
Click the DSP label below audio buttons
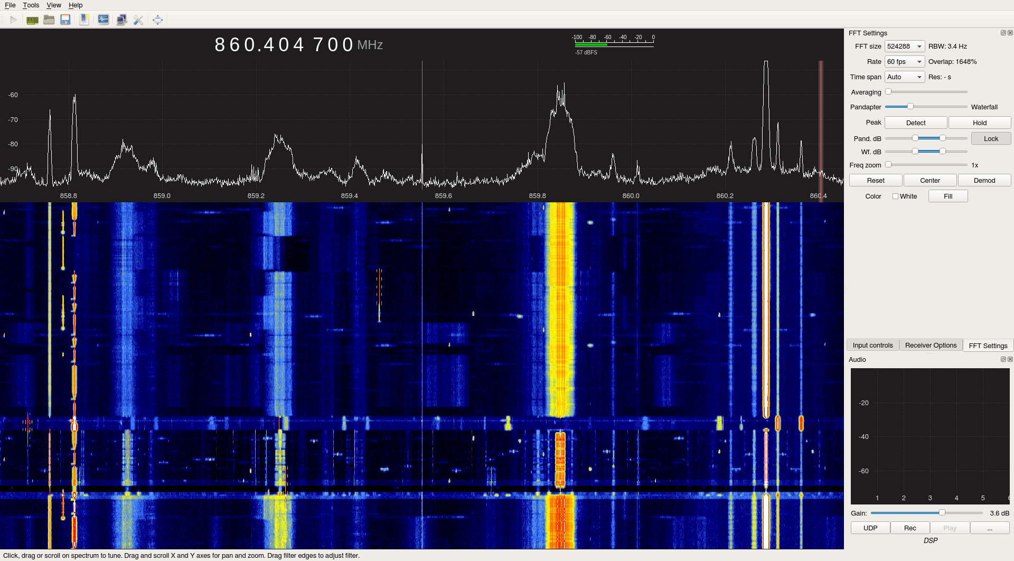tap(931, 540)
